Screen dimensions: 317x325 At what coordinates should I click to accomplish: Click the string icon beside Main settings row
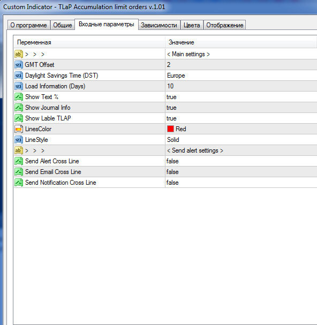click(18, 54)
